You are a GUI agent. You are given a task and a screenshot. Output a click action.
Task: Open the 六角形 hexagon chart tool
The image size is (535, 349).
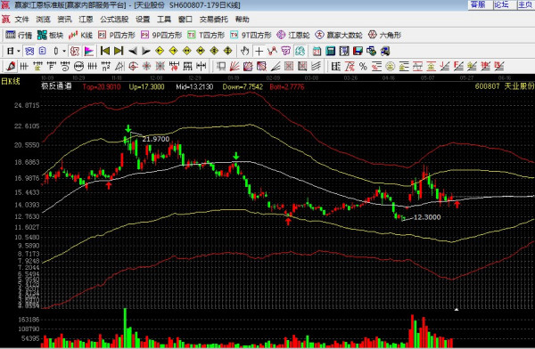tap(385, 35)
